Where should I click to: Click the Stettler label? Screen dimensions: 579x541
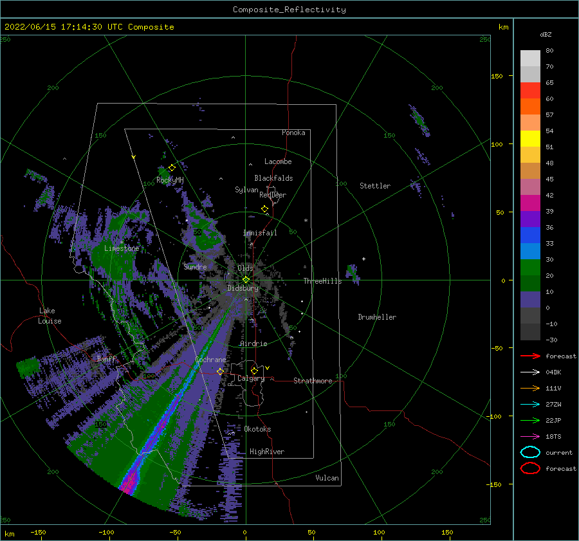tap(375, 186)
